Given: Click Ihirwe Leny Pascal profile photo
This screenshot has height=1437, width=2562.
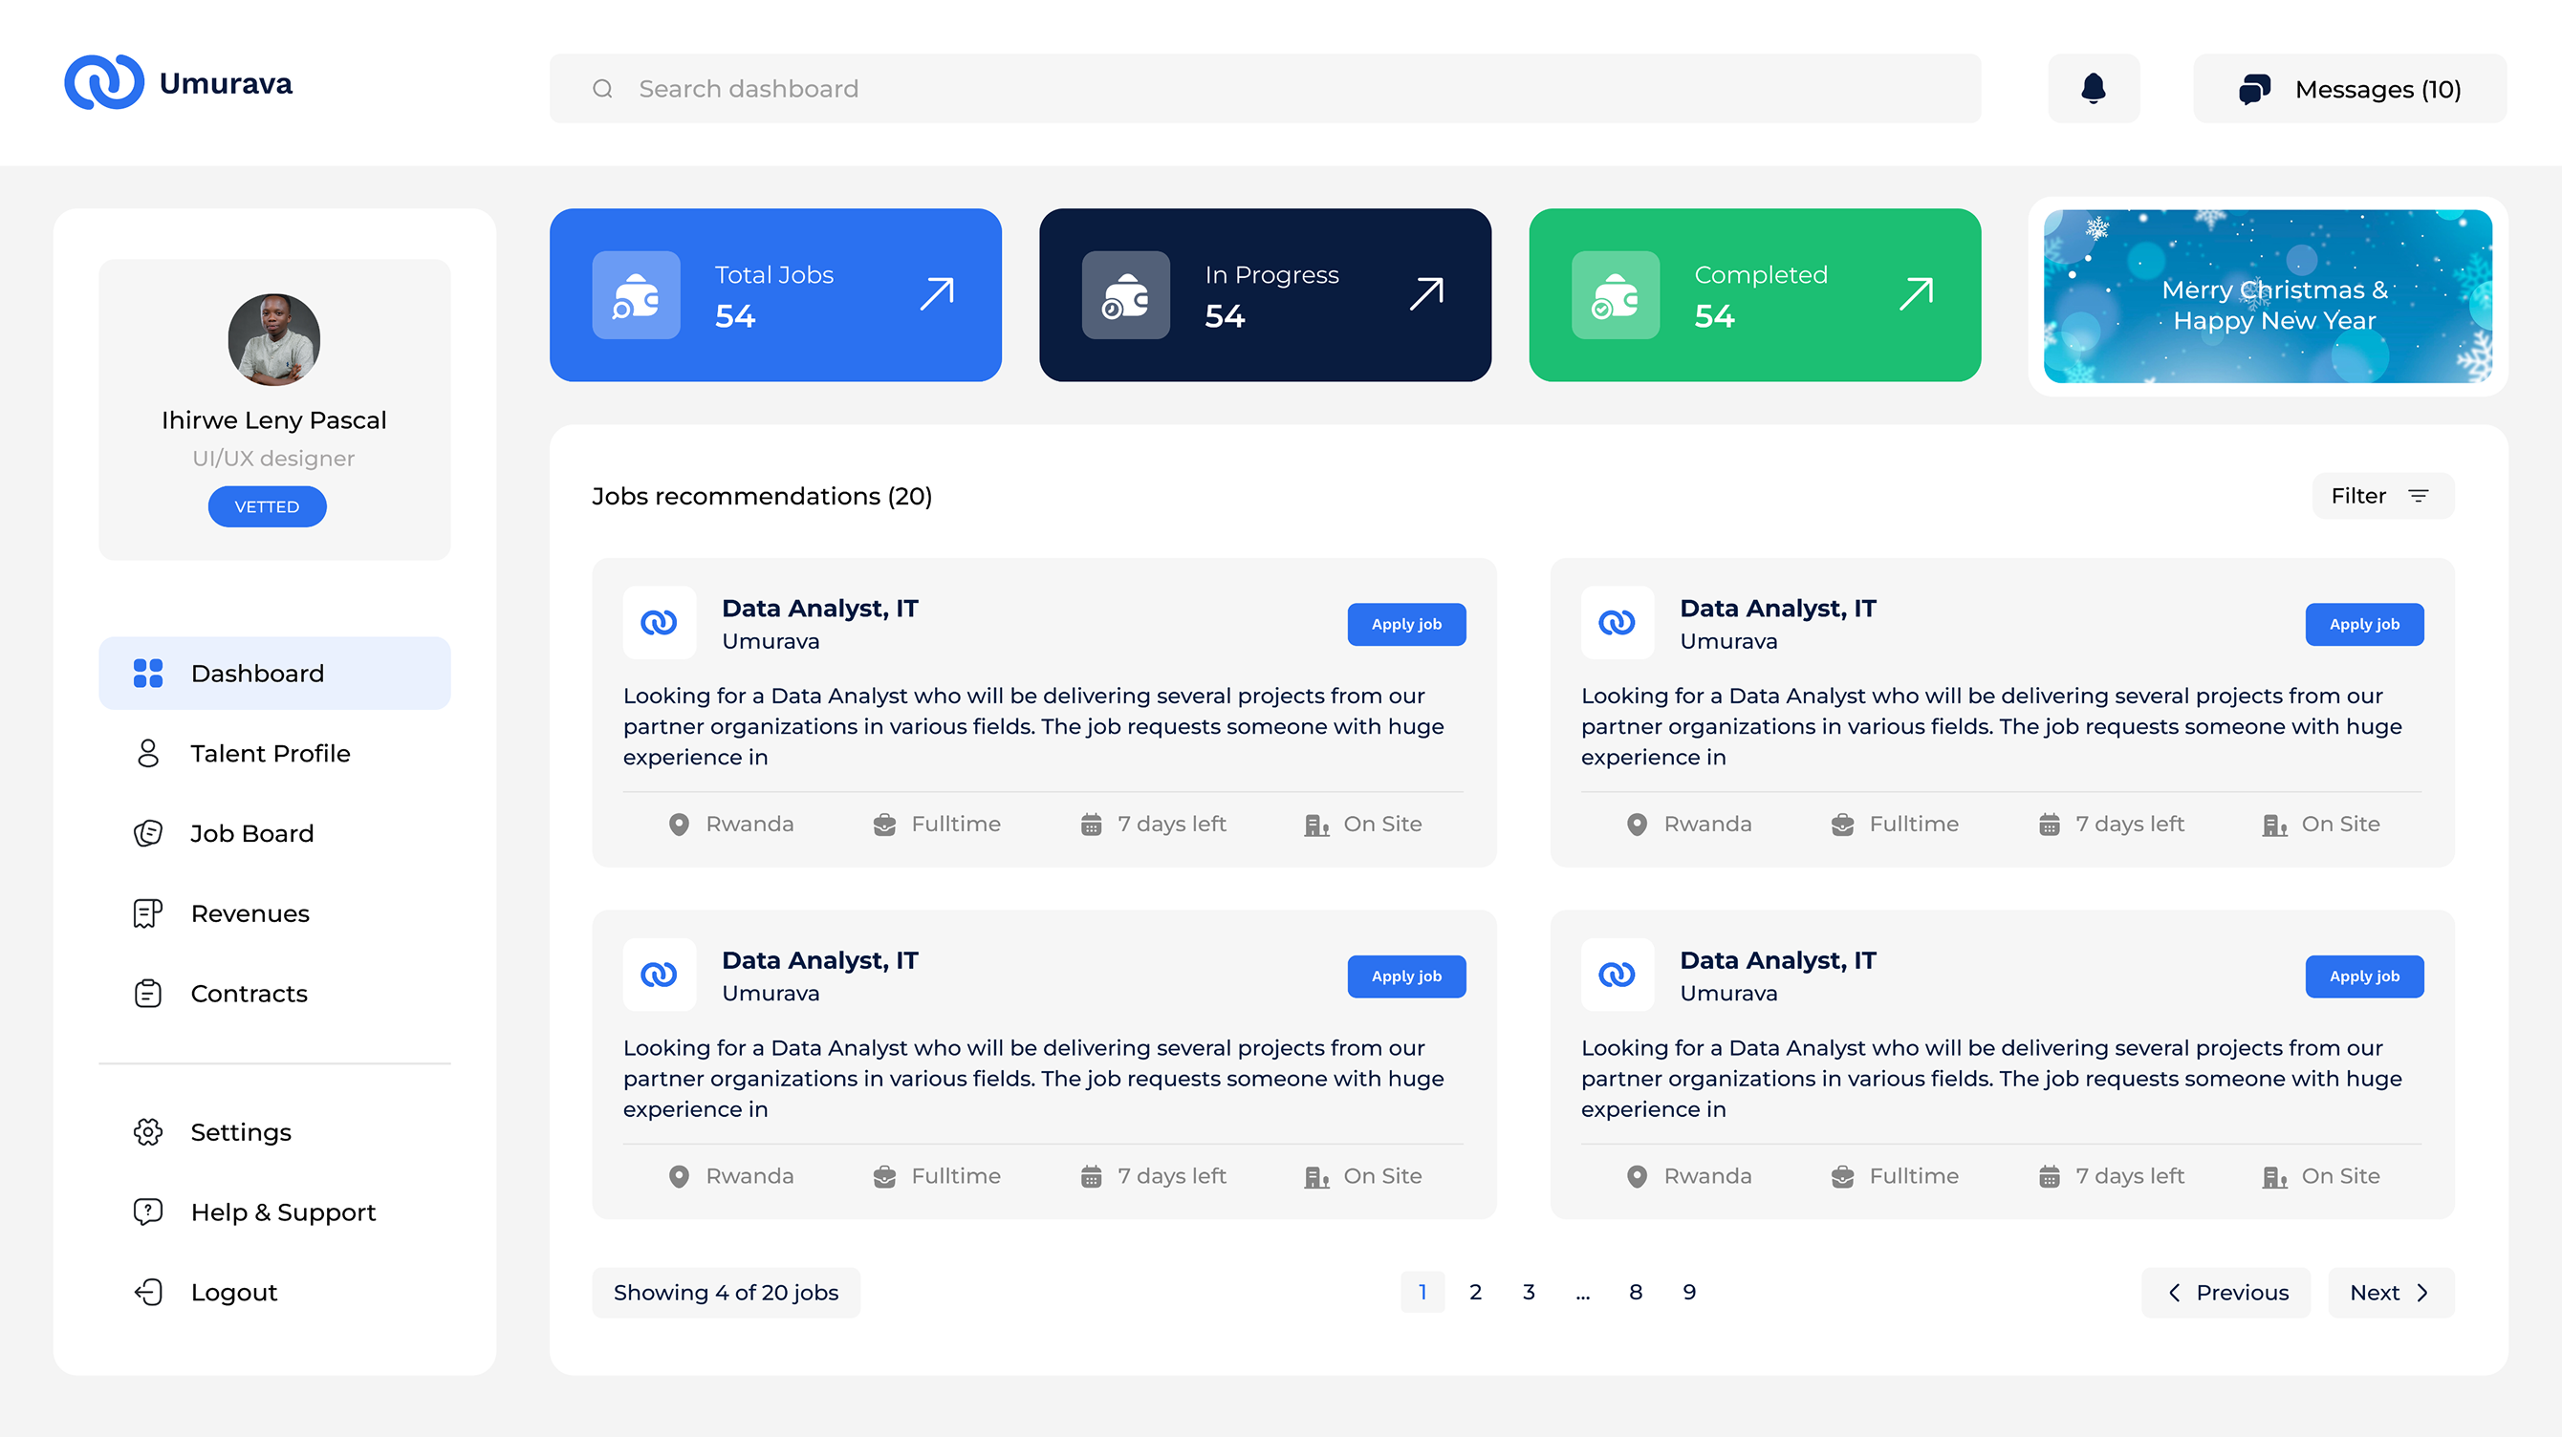Looking at the screenshot, I should (x=273, y=339).
